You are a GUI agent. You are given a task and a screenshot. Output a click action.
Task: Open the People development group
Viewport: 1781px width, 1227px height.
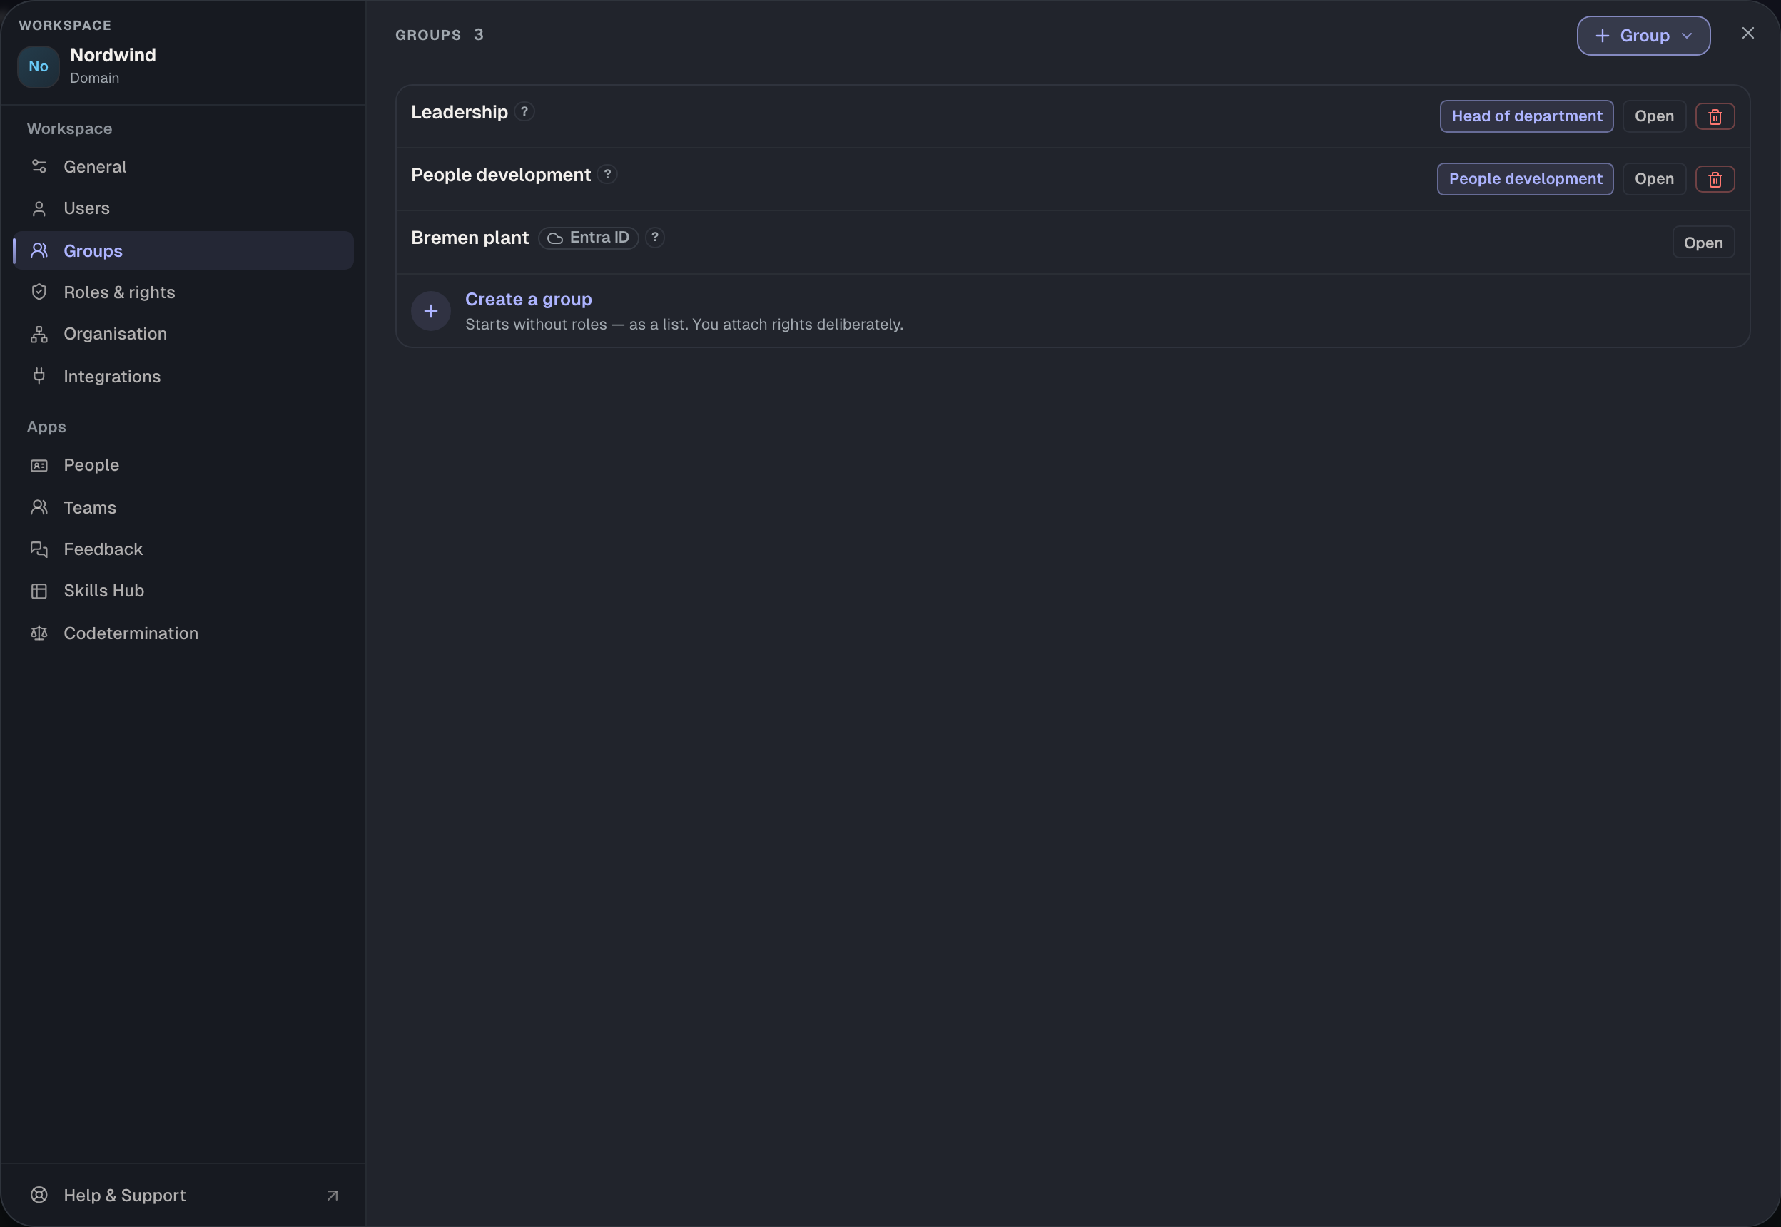[1654, 179]
